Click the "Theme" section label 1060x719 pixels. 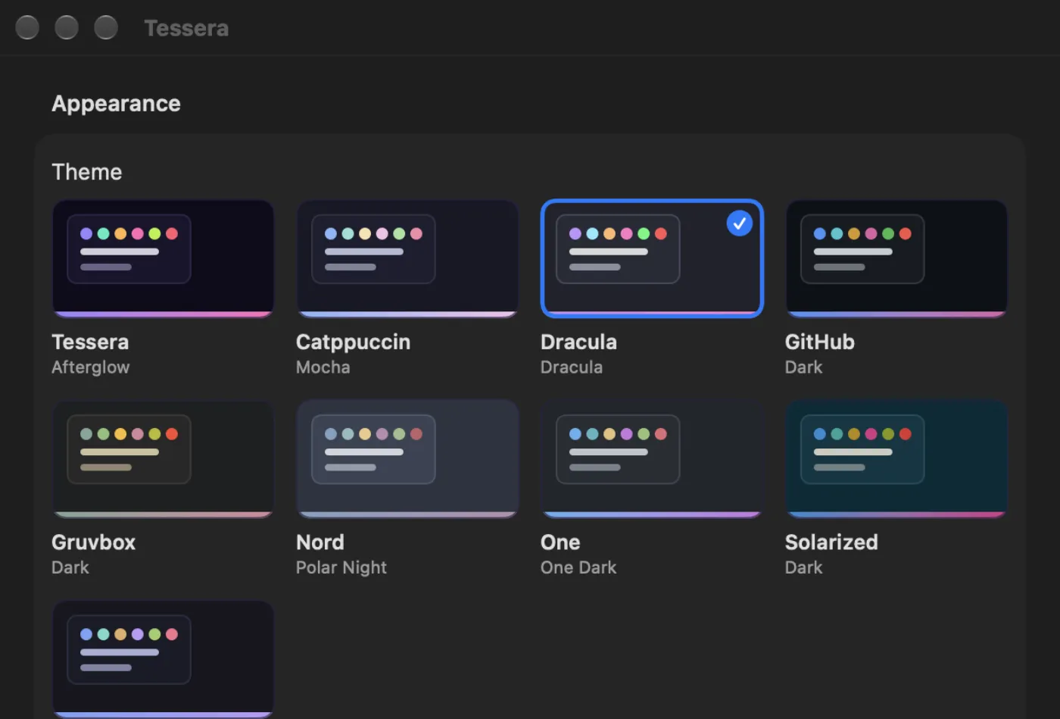coord(87,172)
